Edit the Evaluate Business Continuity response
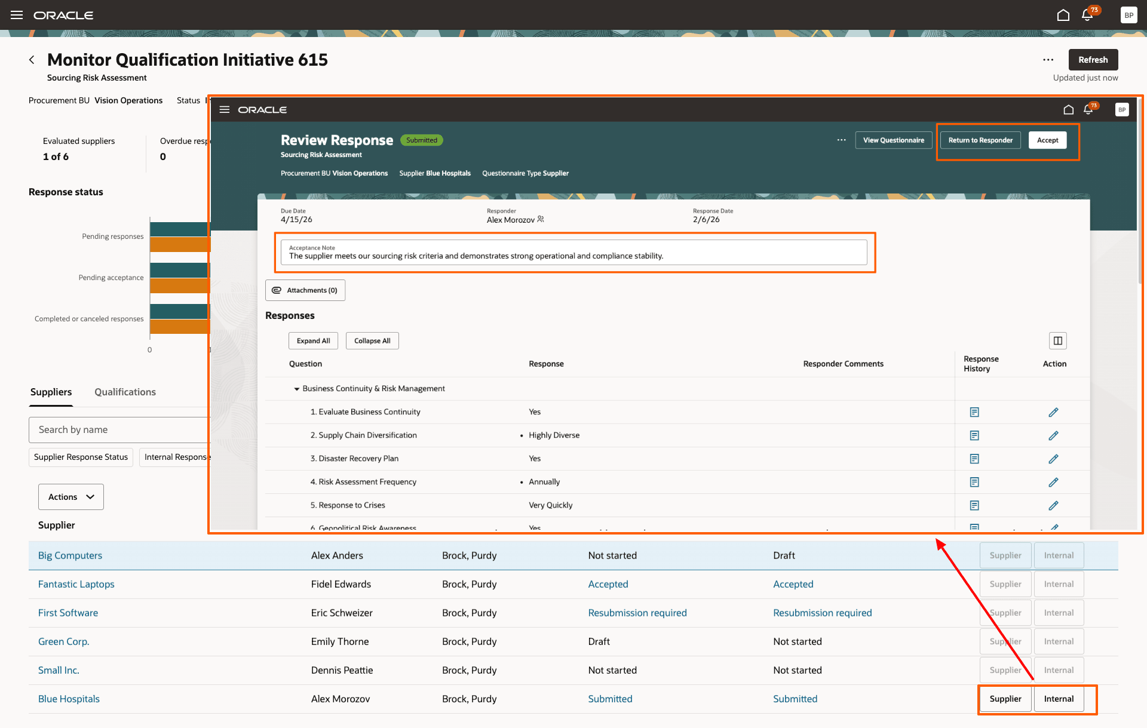Viewport: 1147px width, 728px height. (x=1053, y=412)
